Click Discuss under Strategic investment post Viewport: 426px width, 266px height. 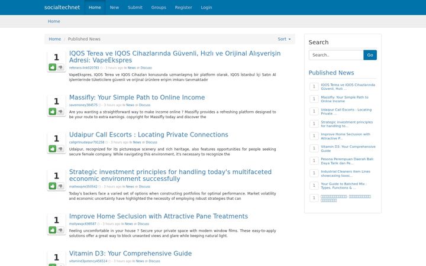(144, 187)
